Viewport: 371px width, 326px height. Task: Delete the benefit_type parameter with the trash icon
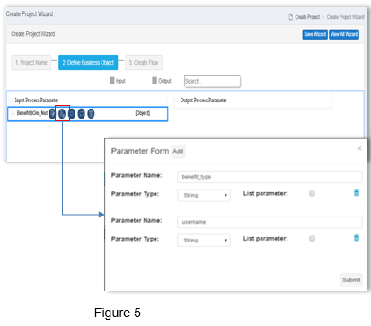point(357,193)
